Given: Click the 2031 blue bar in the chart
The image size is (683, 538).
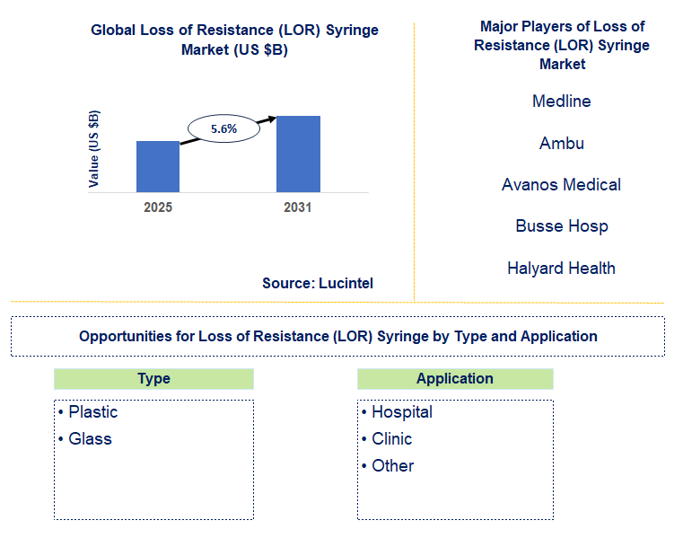Looking at the screenshot, I should pyautogui.click(x=298, y=154).
